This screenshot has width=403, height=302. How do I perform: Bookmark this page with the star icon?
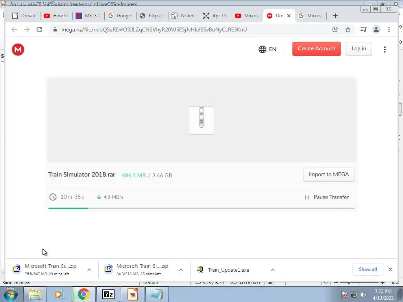(348, 29)
